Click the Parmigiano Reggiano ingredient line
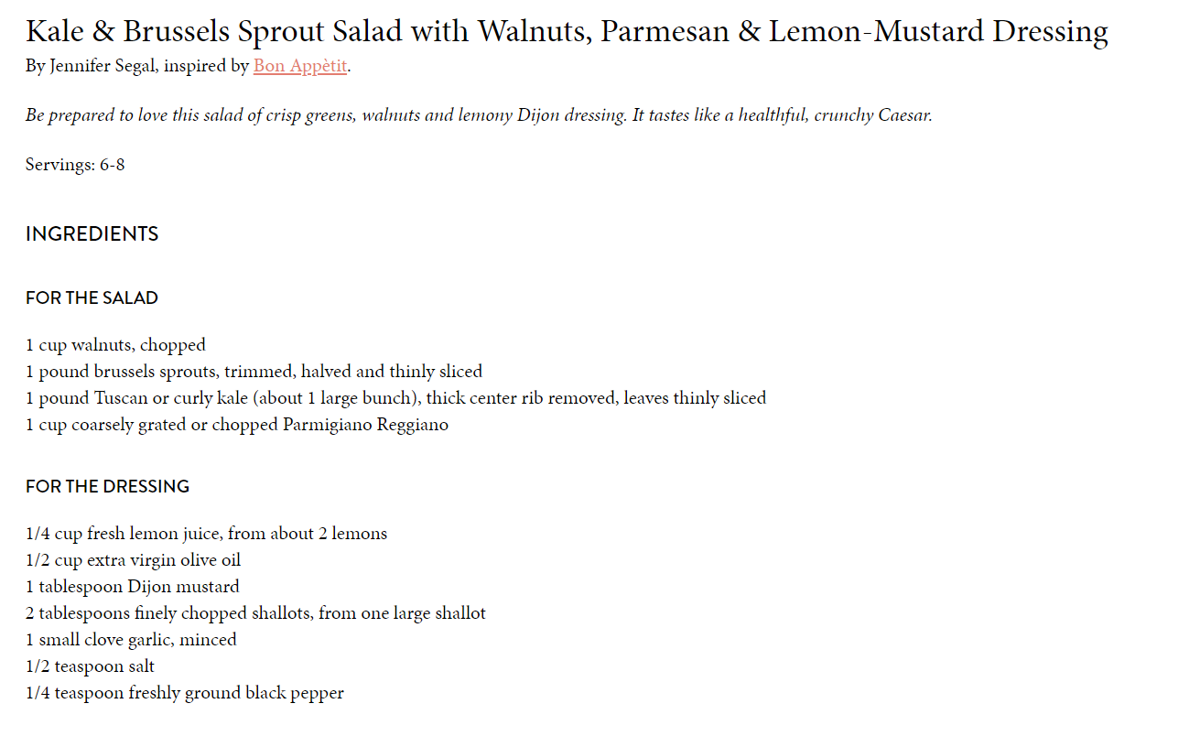Viewport: 1189px width, 736px height. point(237,425)
